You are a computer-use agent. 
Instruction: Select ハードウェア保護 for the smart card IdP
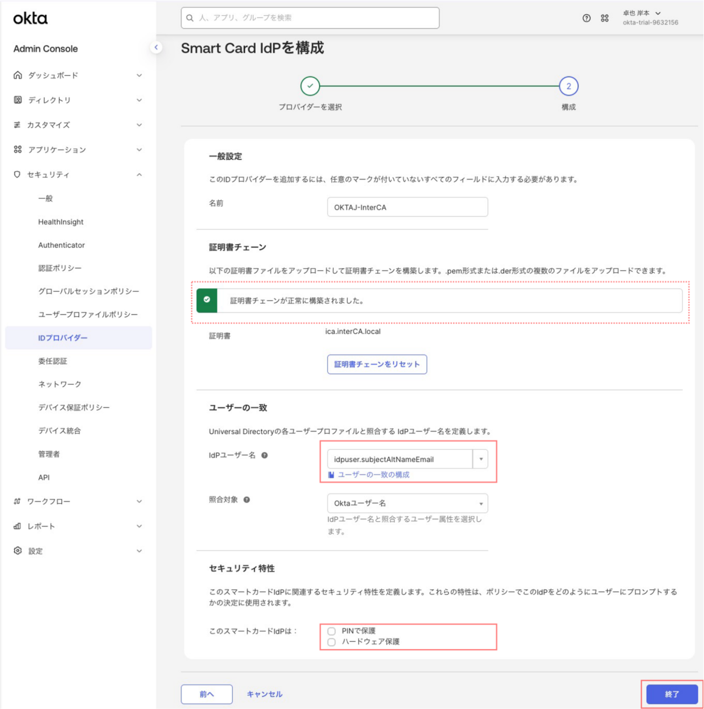point(332,641)
